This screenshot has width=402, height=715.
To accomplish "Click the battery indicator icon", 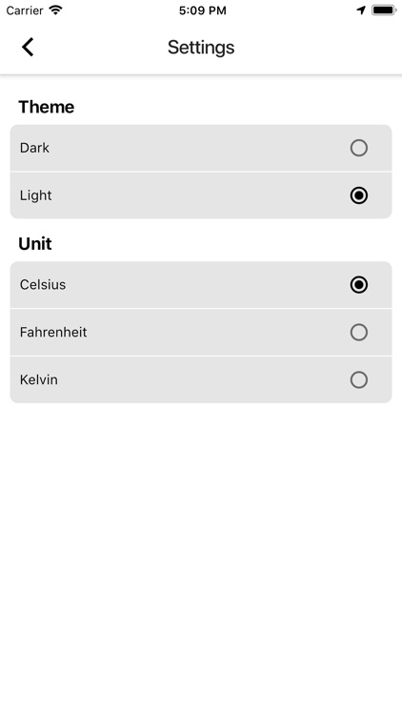I will click(x=383, y=10).
